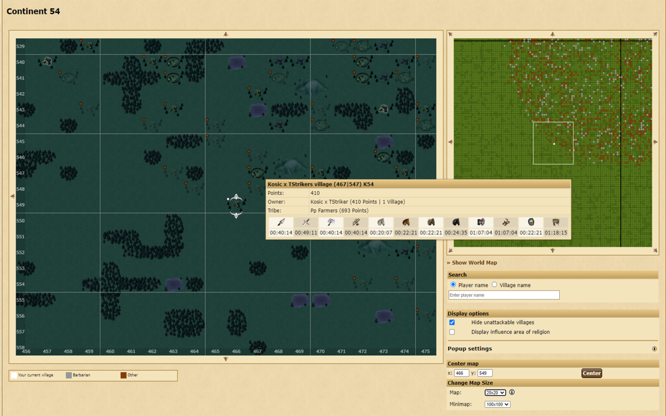Click the Enter player name search field
The height and width of the screenshot is (416, 666).
pos(504,295)
